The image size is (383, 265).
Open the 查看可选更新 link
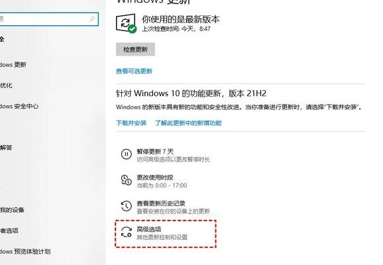(134, 71)
